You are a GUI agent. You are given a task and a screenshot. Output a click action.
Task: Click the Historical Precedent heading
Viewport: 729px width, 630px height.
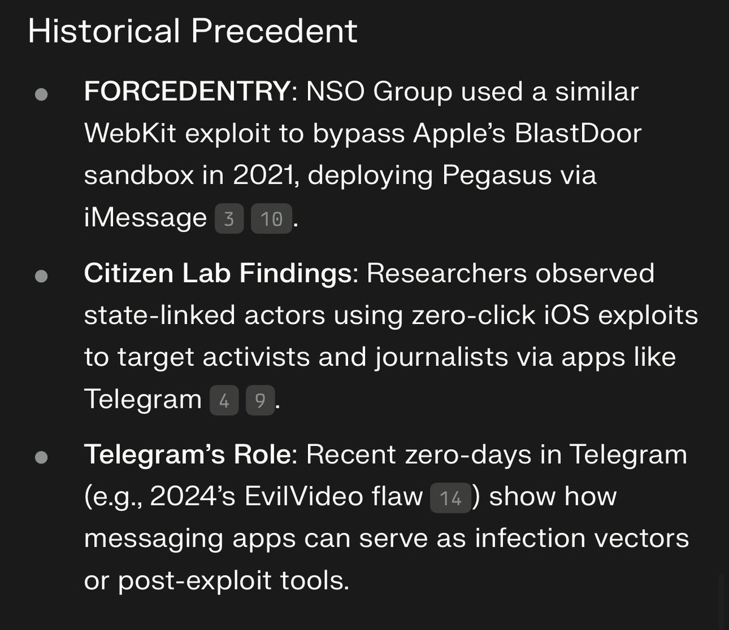pos(193,31)
